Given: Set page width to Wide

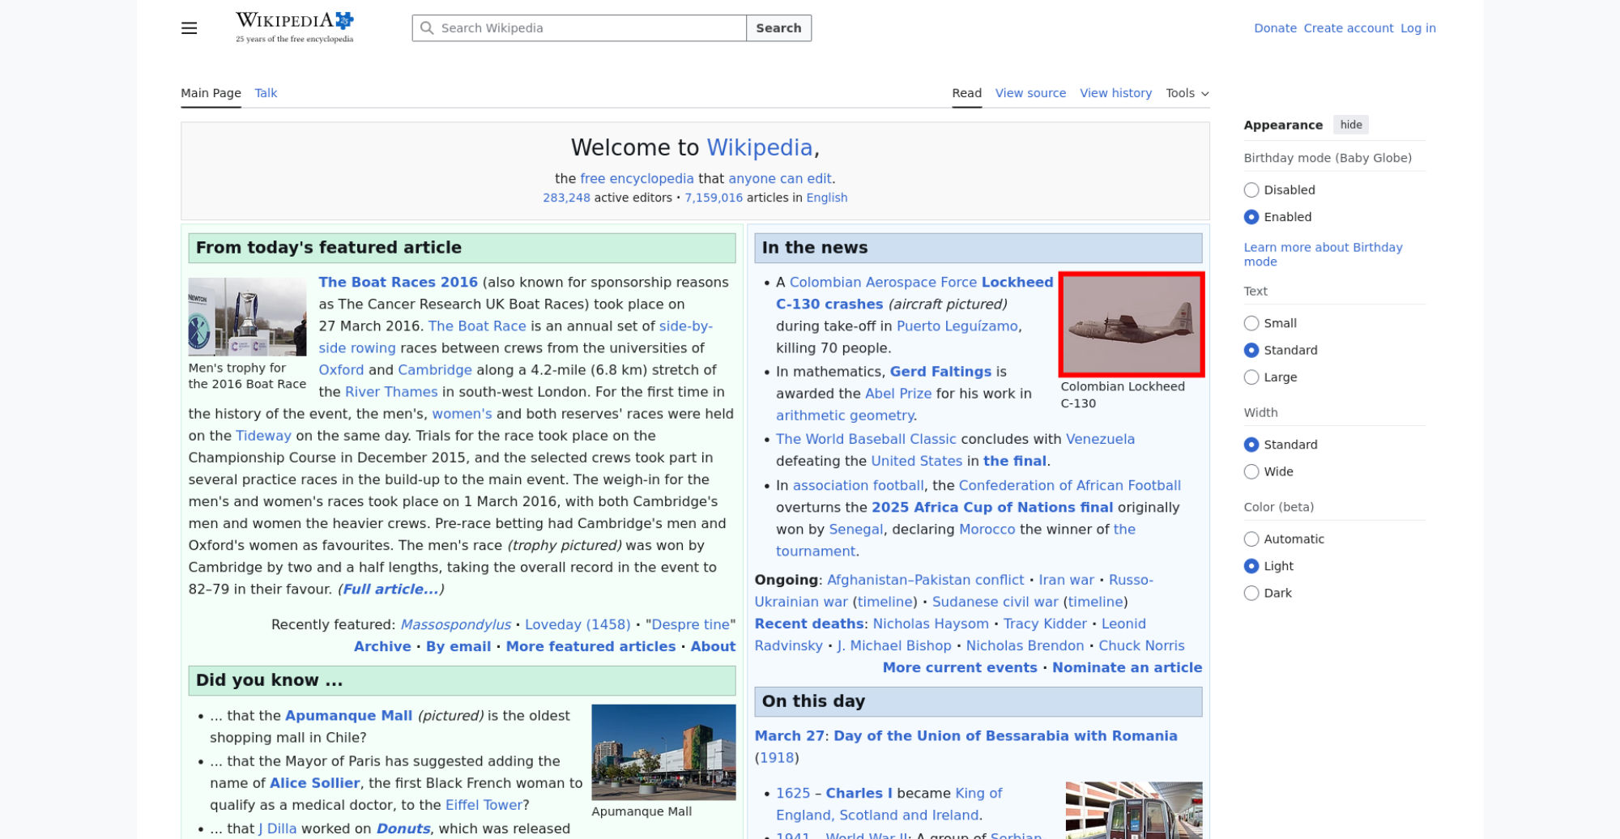Looking at the screenshot, I should [x=1251, y=472].
